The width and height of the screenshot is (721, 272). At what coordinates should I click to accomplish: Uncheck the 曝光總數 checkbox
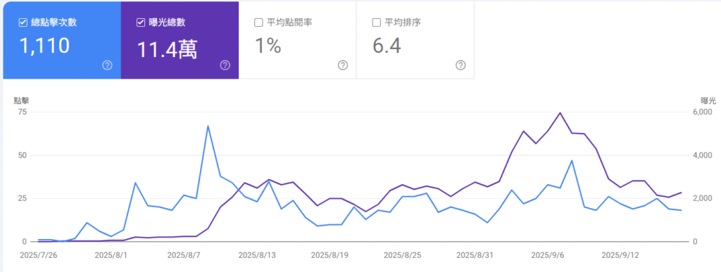tap(141, 22)
